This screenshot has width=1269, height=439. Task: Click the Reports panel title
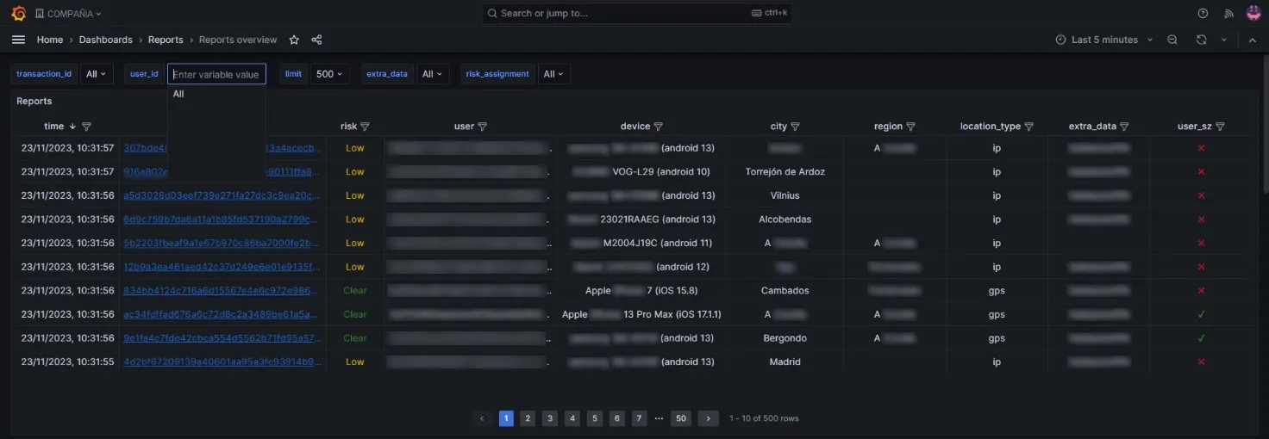point(34,102)
